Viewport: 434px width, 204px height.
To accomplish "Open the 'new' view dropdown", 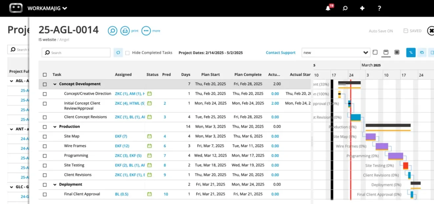I will (336, 52).
